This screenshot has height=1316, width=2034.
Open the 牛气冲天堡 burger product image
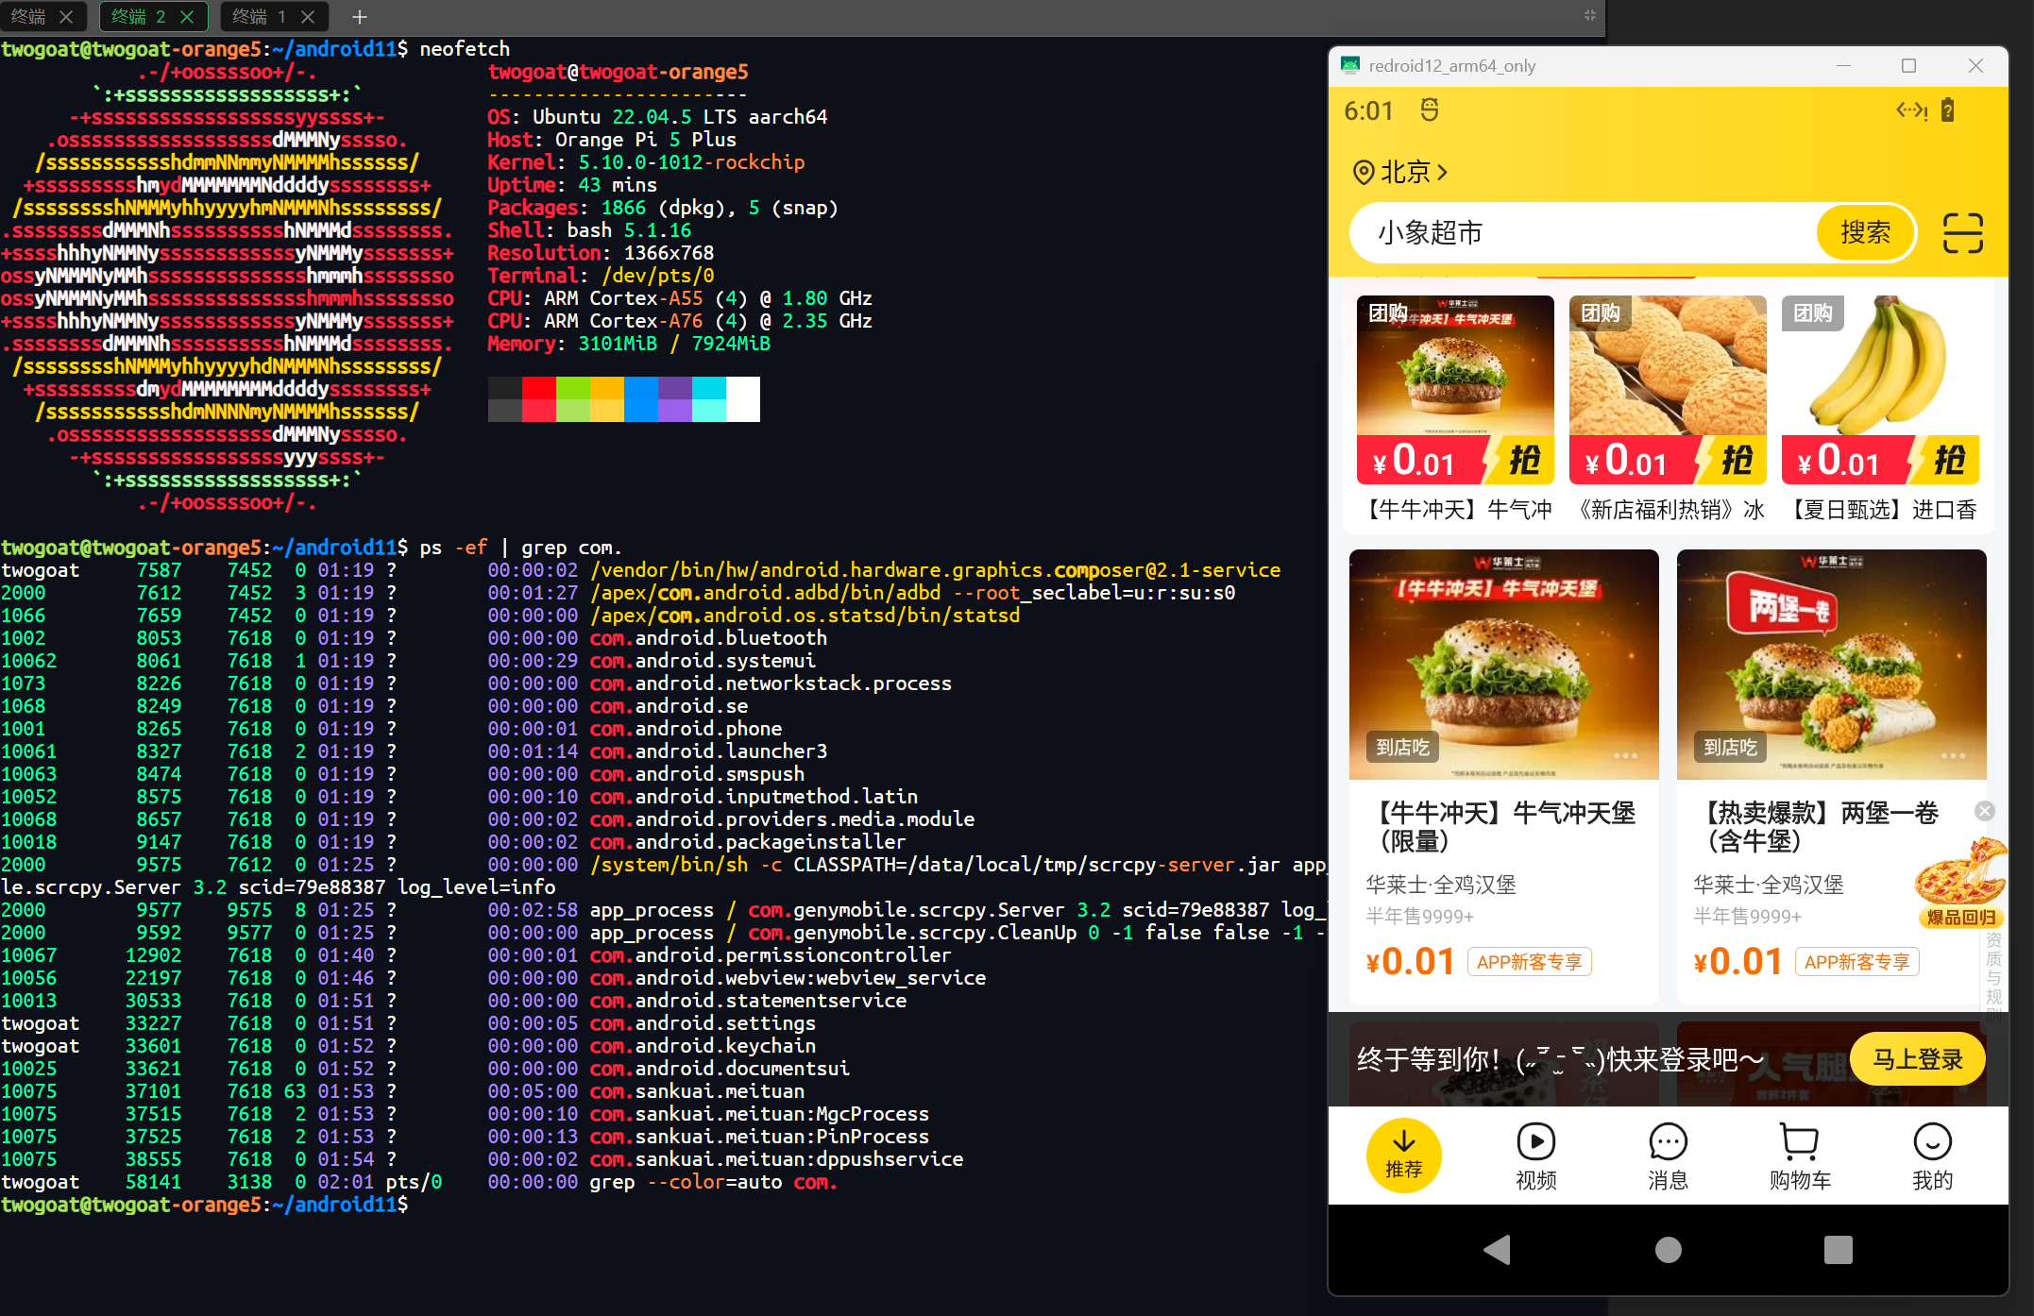click(x=1504, y=665)
